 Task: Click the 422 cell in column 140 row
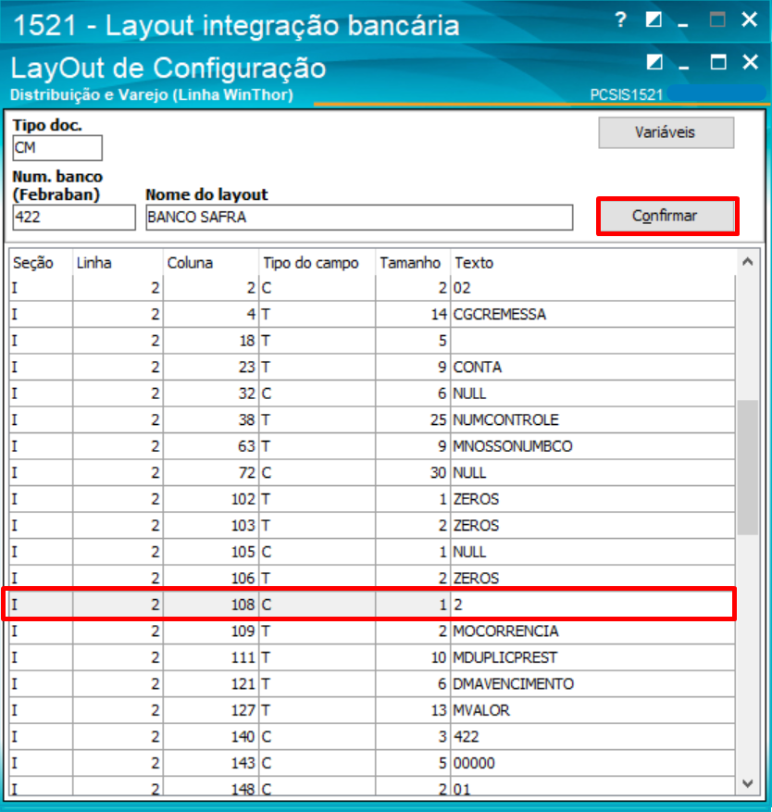coord(592,737)
